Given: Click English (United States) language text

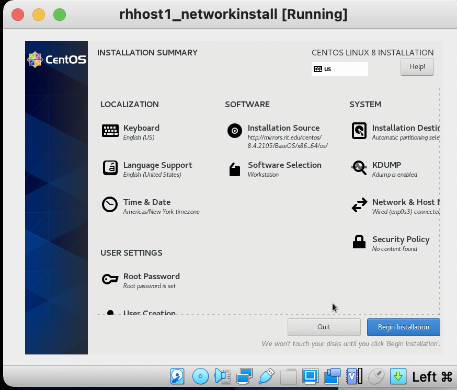Looking at the screenshot, I should point(152,175).
